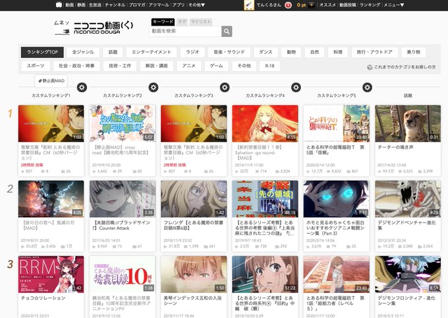Click the plus icon next to 0 pt
Screen dimensions: 448x318
coord(311,5)
